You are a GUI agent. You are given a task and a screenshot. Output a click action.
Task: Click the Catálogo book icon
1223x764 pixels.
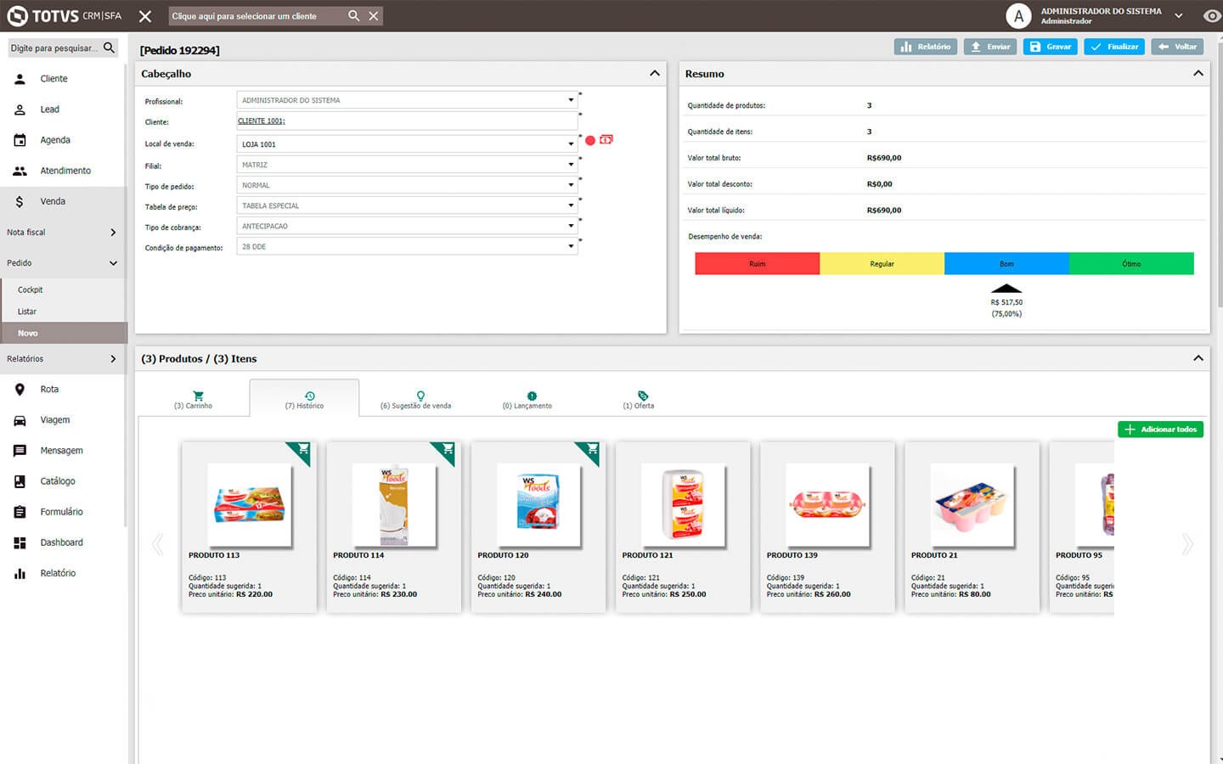pos(20,481)
